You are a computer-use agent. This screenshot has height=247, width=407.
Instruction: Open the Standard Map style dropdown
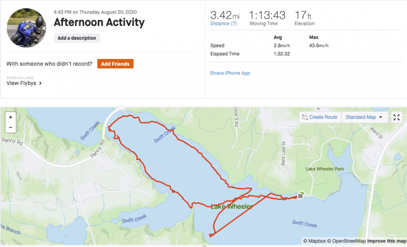[364, 117]
